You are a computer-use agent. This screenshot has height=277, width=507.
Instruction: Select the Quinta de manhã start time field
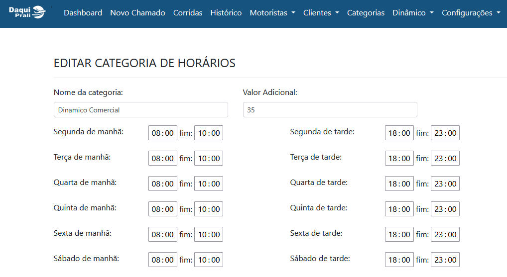pyautogui.click(x=163, y=209)
